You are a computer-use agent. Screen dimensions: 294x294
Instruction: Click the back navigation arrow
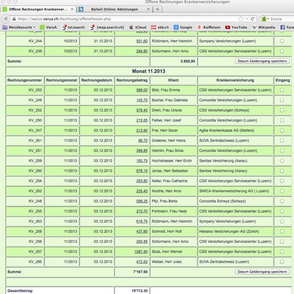[x=5, y=19]
